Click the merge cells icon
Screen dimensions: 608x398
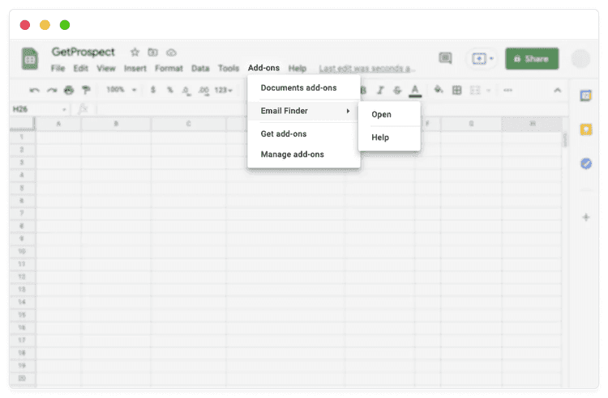point(475,90)
